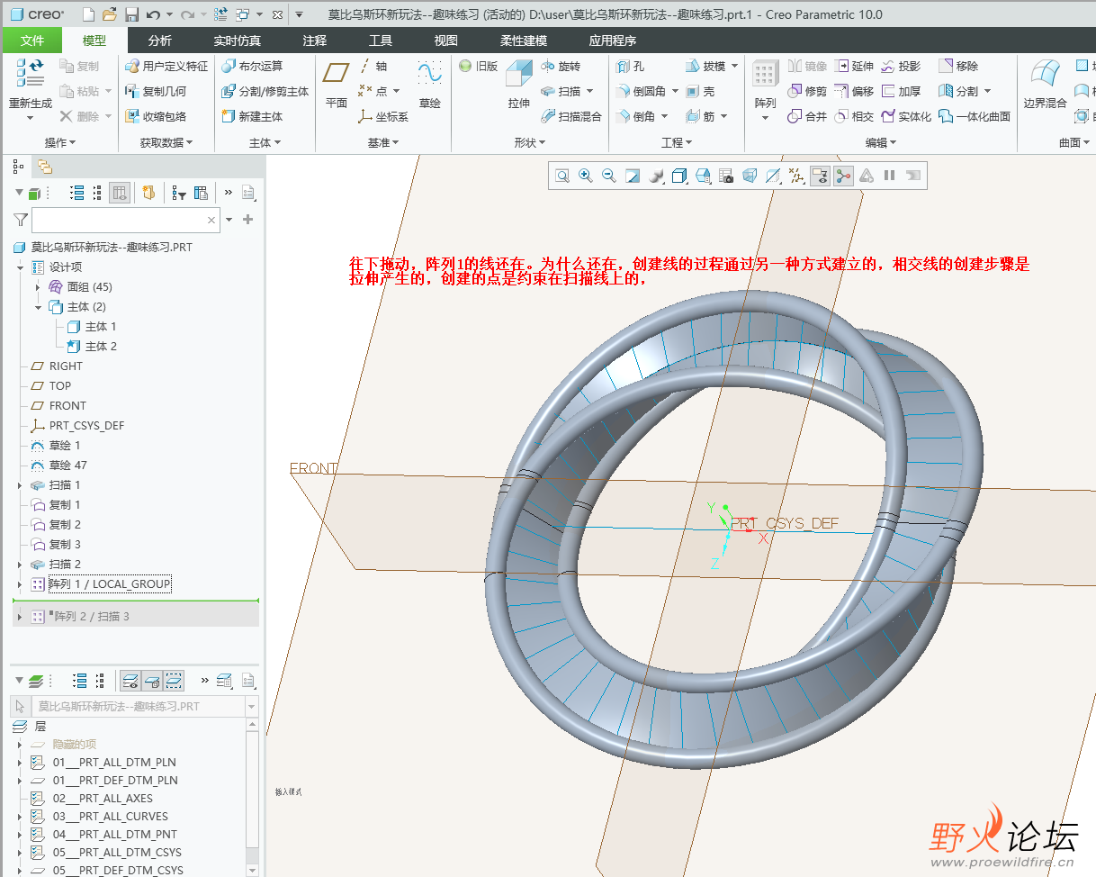
Task: Select the Boundary Blend (边界混合) tool
Action: (1044, 84)
